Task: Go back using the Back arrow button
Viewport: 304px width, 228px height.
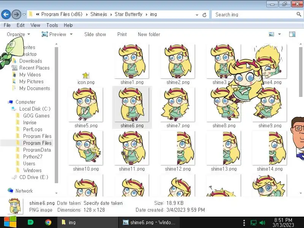Action: pyautogui.click(x=6, y=14)
